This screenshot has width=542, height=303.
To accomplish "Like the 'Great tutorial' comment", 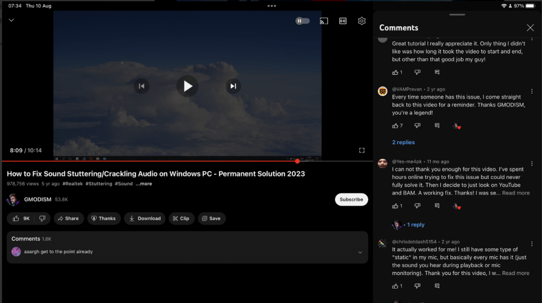I will 395,72.
